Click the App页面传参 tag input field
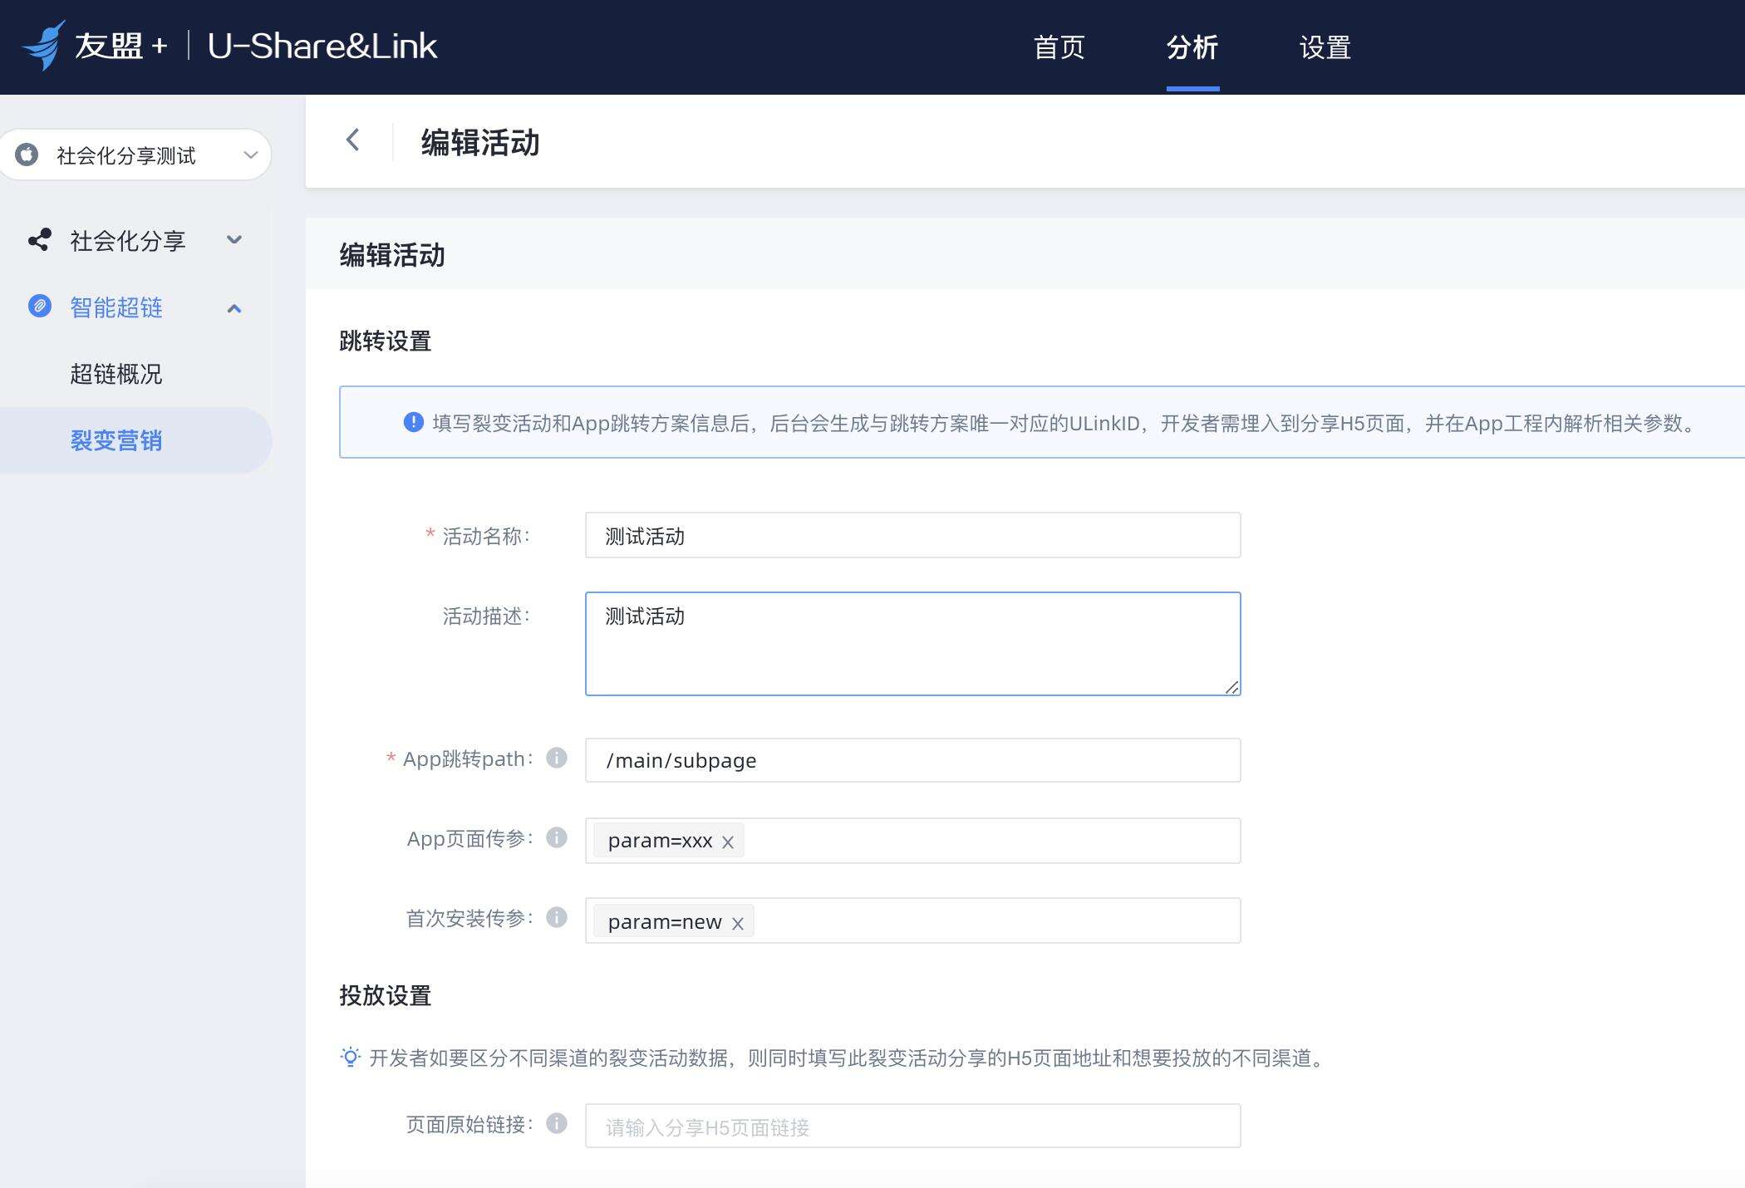This screenshot has height=1188, width=1745. (912, 841)
